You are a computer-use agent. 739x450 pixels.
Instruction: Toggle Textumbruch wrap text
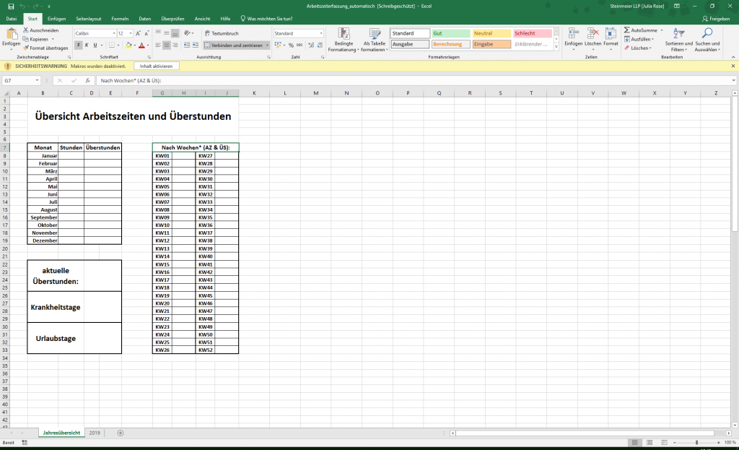tap(222, 33)
